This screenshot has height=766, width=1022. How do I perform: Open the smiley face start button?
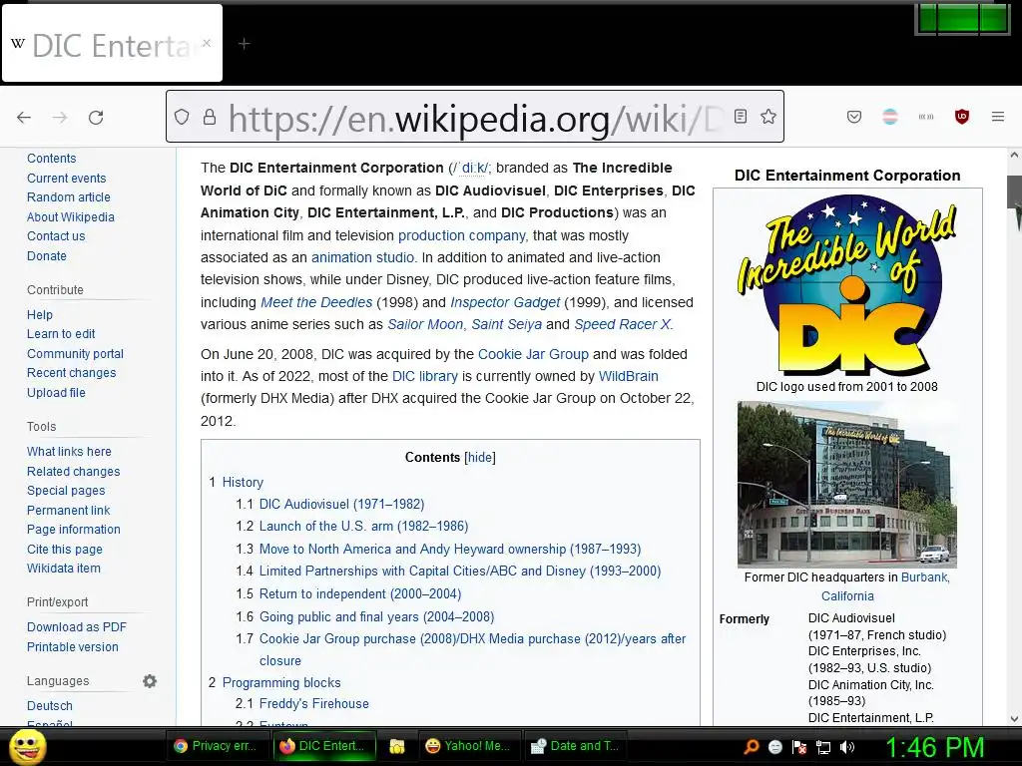coord(28,747)
